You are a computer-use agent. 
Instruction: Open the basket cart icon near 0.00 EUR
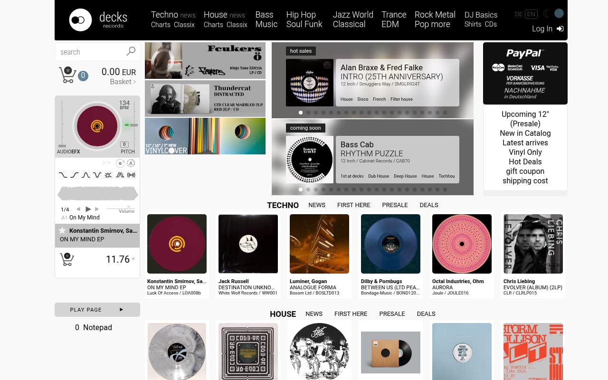pos(67,75)
